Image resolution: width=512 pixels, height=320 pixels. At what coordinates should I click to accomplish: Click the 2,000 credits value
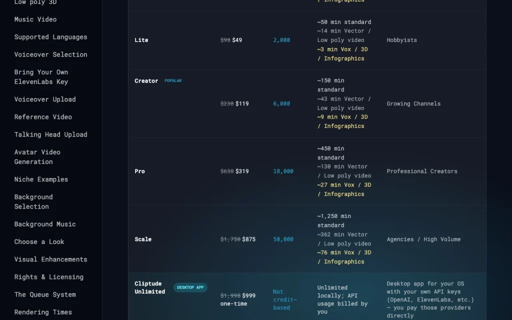click(281, 40)
